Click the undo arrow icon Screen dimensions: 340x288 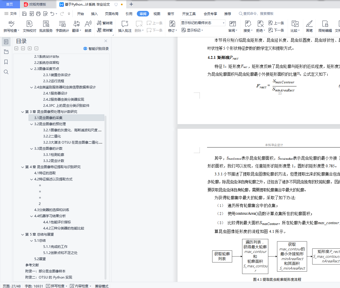click(x=52, y=14)
